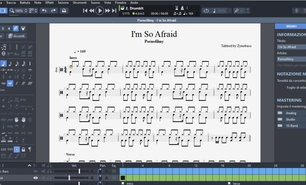Fast forward to next bar
Screen dimensions: 306x185
coord(108,11)
